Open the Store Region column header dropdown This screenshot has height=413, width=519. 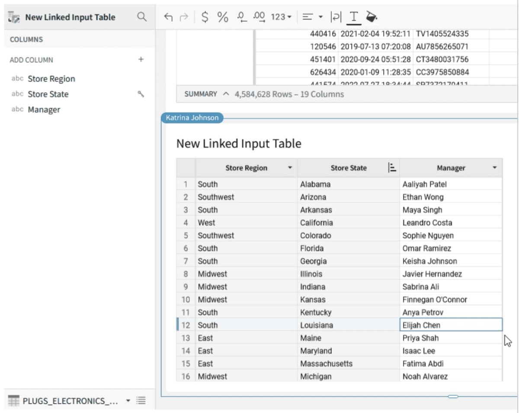[x=290, y=168]
